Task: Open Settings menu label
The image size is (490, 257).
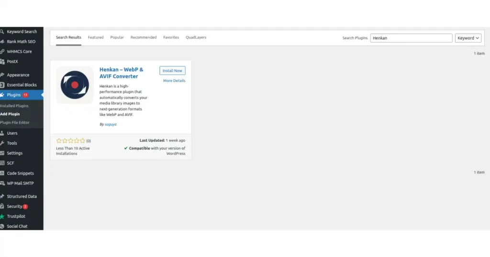Action: point(15,153)
